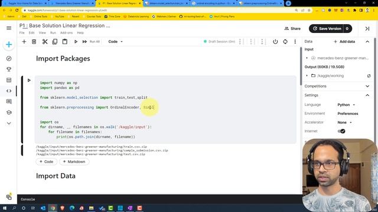Open the compass Home icon in sidebar
378x212 pixels.
pyautogui.click(x=9, y=58)
